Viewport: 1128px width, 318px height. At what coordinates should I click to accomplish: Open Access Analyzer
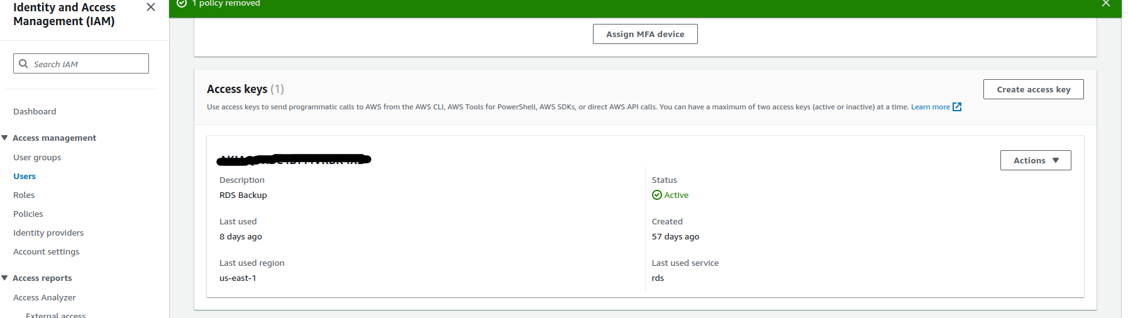pyautogui.click(x=45, y=297)
